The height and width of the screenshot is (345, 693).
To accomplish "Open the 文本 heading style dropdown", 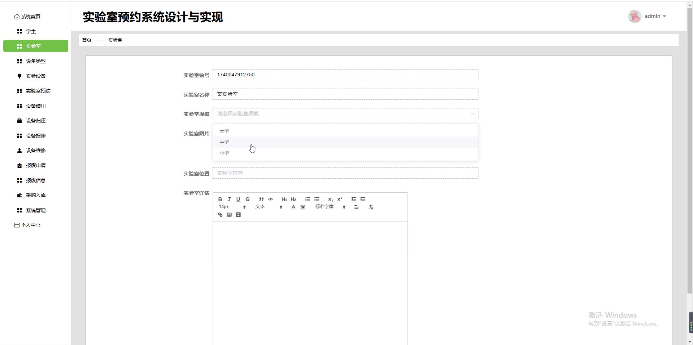I will 269,207.
